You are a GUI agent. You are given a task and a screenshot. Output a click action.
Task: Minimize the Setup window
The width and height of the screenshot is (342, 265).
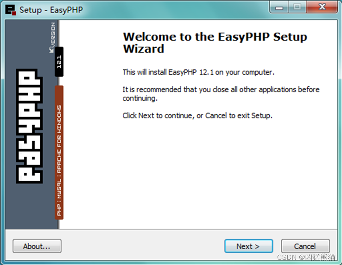click(279, 7)
